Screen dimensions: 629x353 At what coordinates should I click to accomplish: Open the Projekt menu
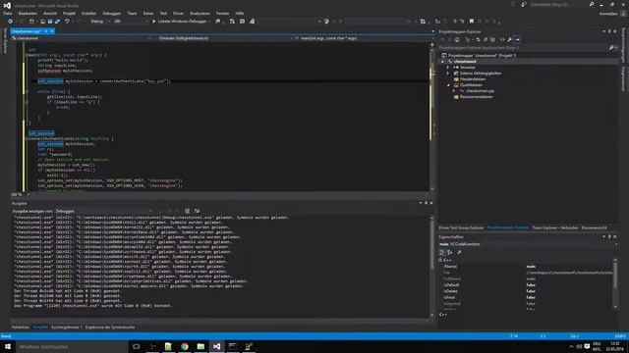pyautogui.click(x=69, y=13)
